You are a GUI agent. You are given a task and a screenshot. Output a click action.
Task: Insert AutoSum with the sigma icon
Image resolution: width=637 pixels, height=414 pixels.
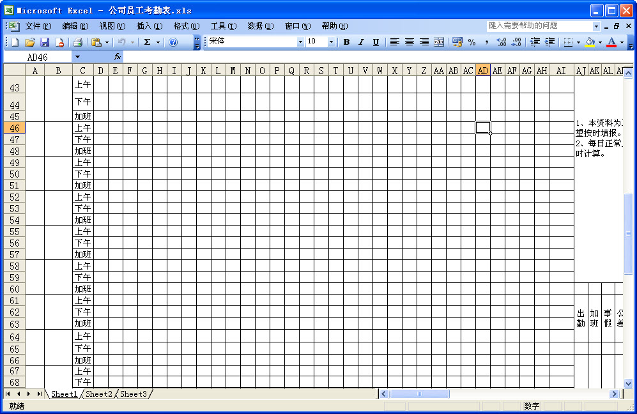[x=147, y=42]
